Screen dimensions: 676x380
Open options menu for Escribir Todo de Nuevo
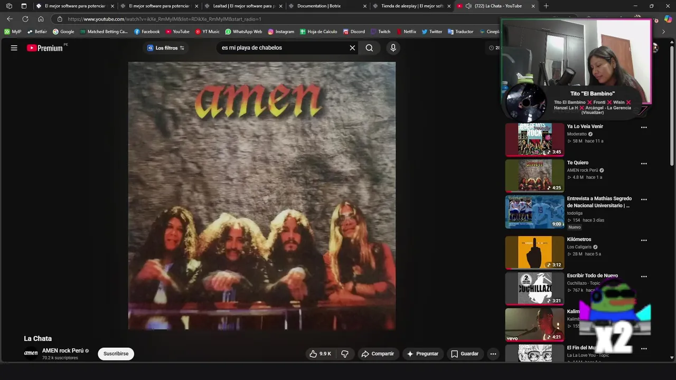coord(644,276)
